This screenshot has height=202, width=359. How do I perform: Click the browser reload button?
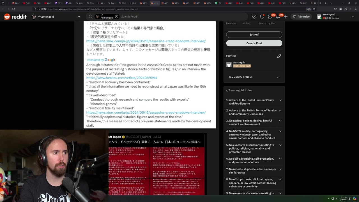pyautogui.click(x=13, y=9)
